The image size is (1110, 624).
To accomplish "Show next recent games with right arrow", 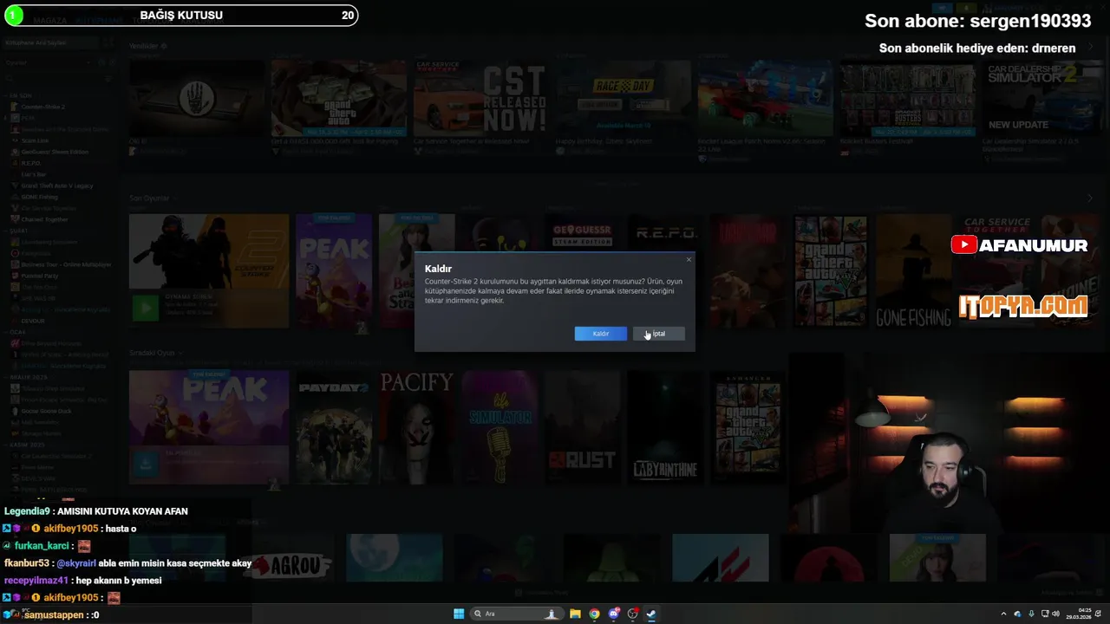I will (1090, 198).
